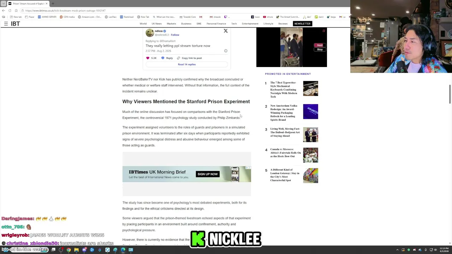Click the page vertical scrollbar thumb
The image size is (452, 254).
click(450, 94)
